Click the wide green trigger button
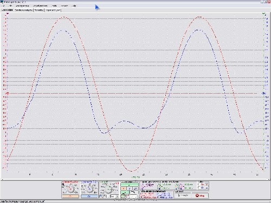Screen dimensions: 271x203 click(x=130, y=185)
